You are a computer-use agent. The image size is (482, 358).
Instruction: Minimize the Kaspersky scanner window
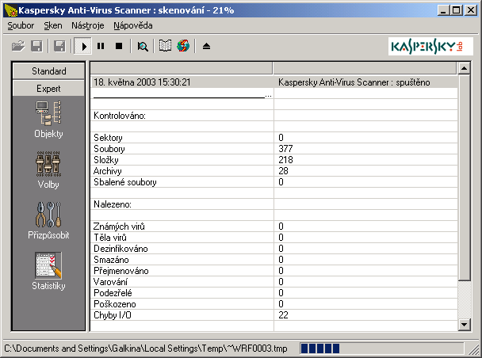click(x=443, y=10)
